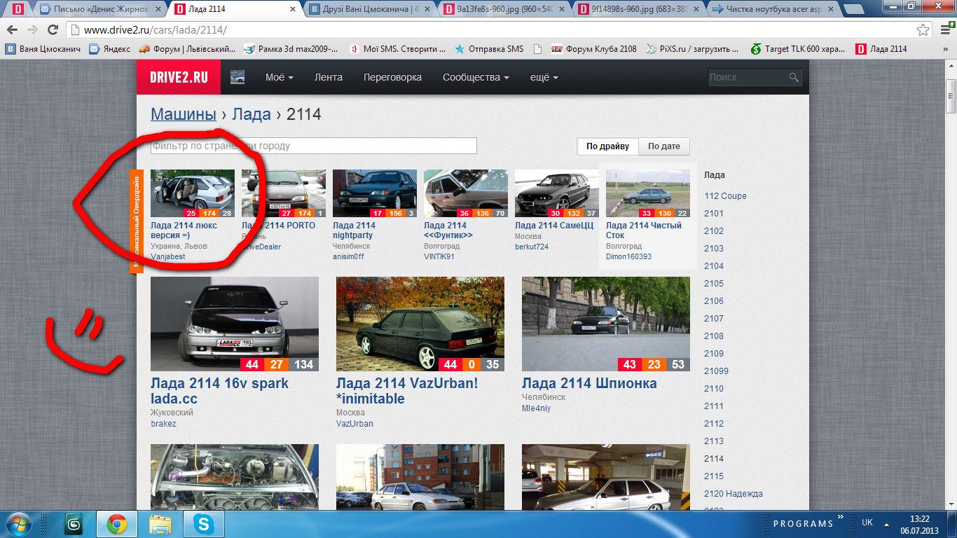This screenshot has height=538, width=957.
Task: Open the 112 Coupe model link
Action: [725, 196]
